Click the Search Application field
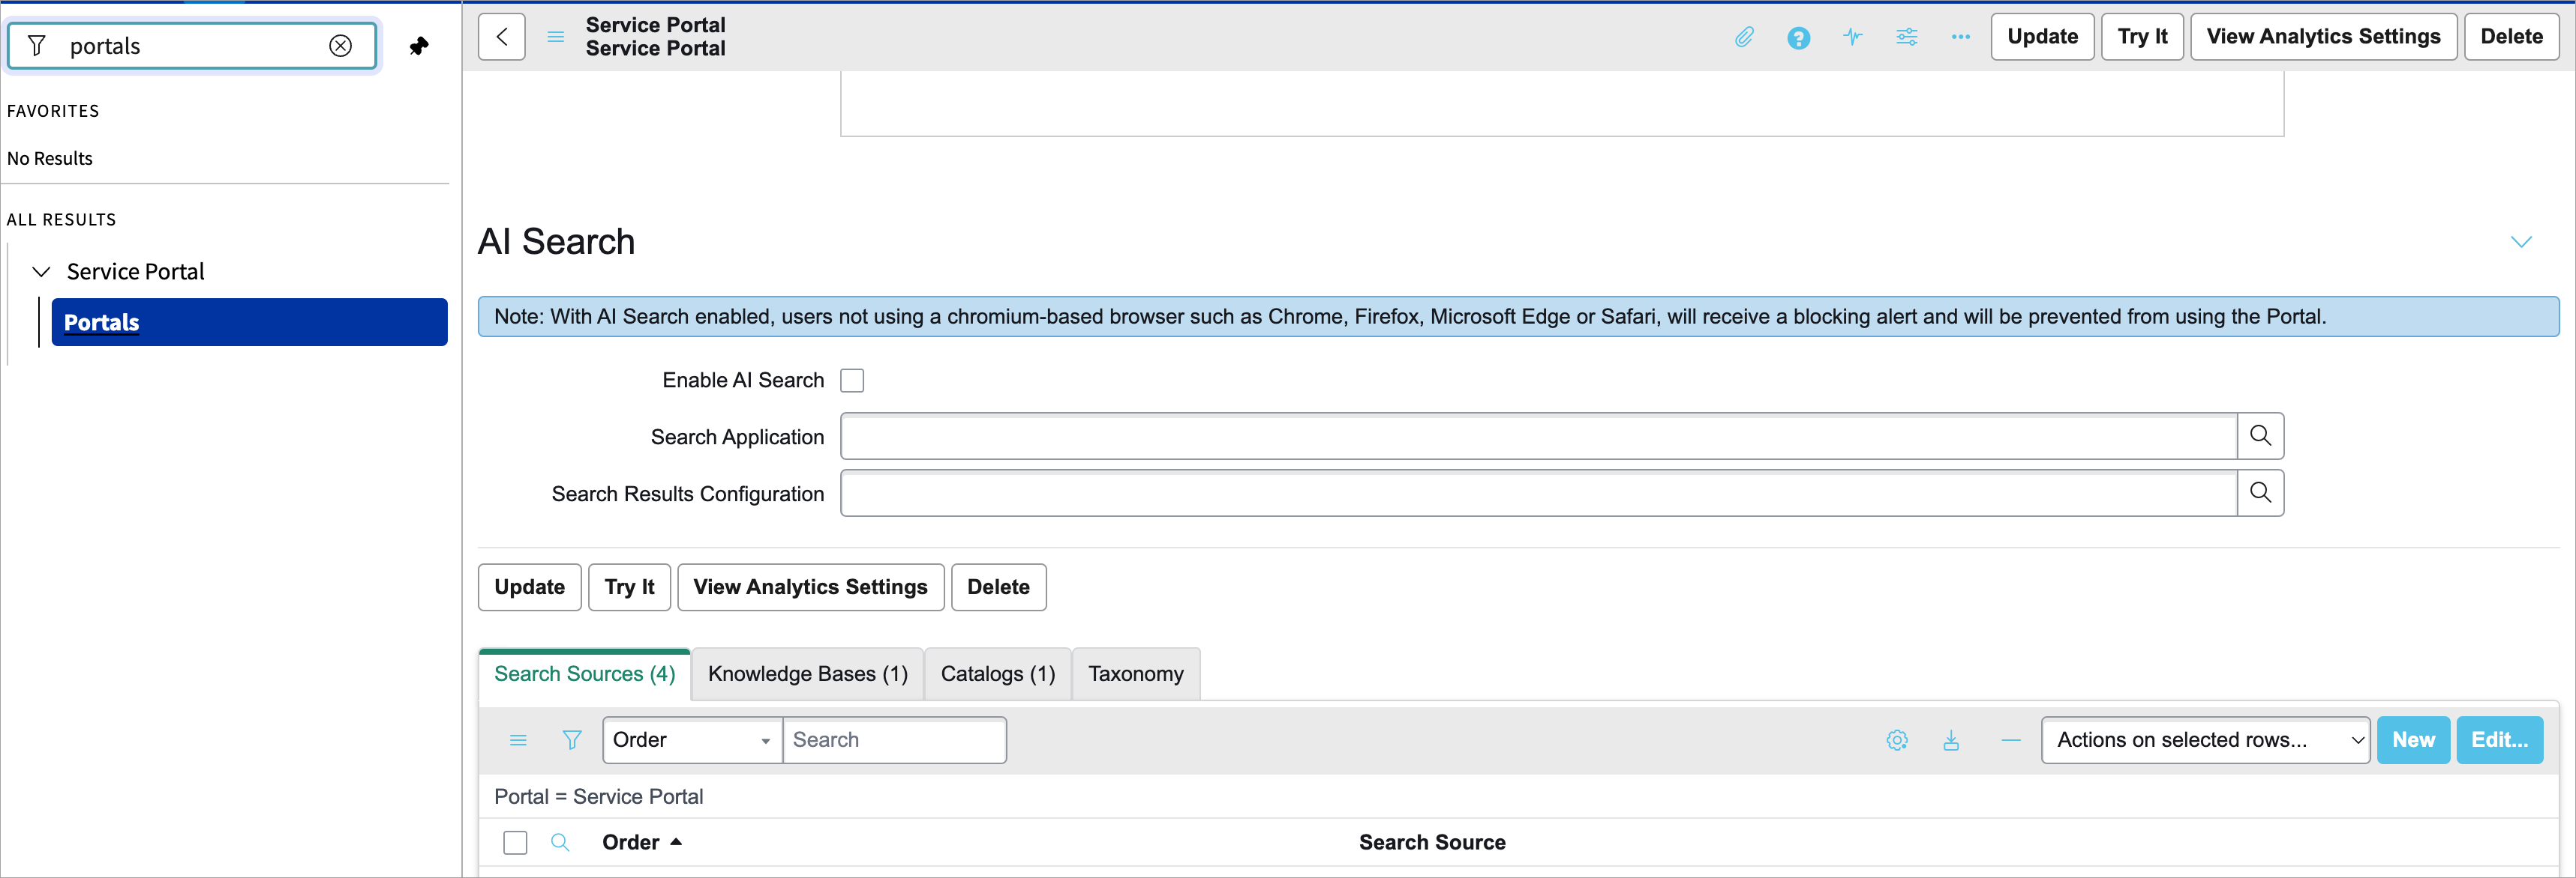The image size is (2576, 878). [1538, 437]
